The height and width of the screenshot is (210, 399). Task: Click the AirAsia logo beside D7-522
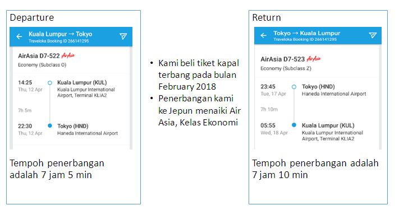click(x=68, y=55)
